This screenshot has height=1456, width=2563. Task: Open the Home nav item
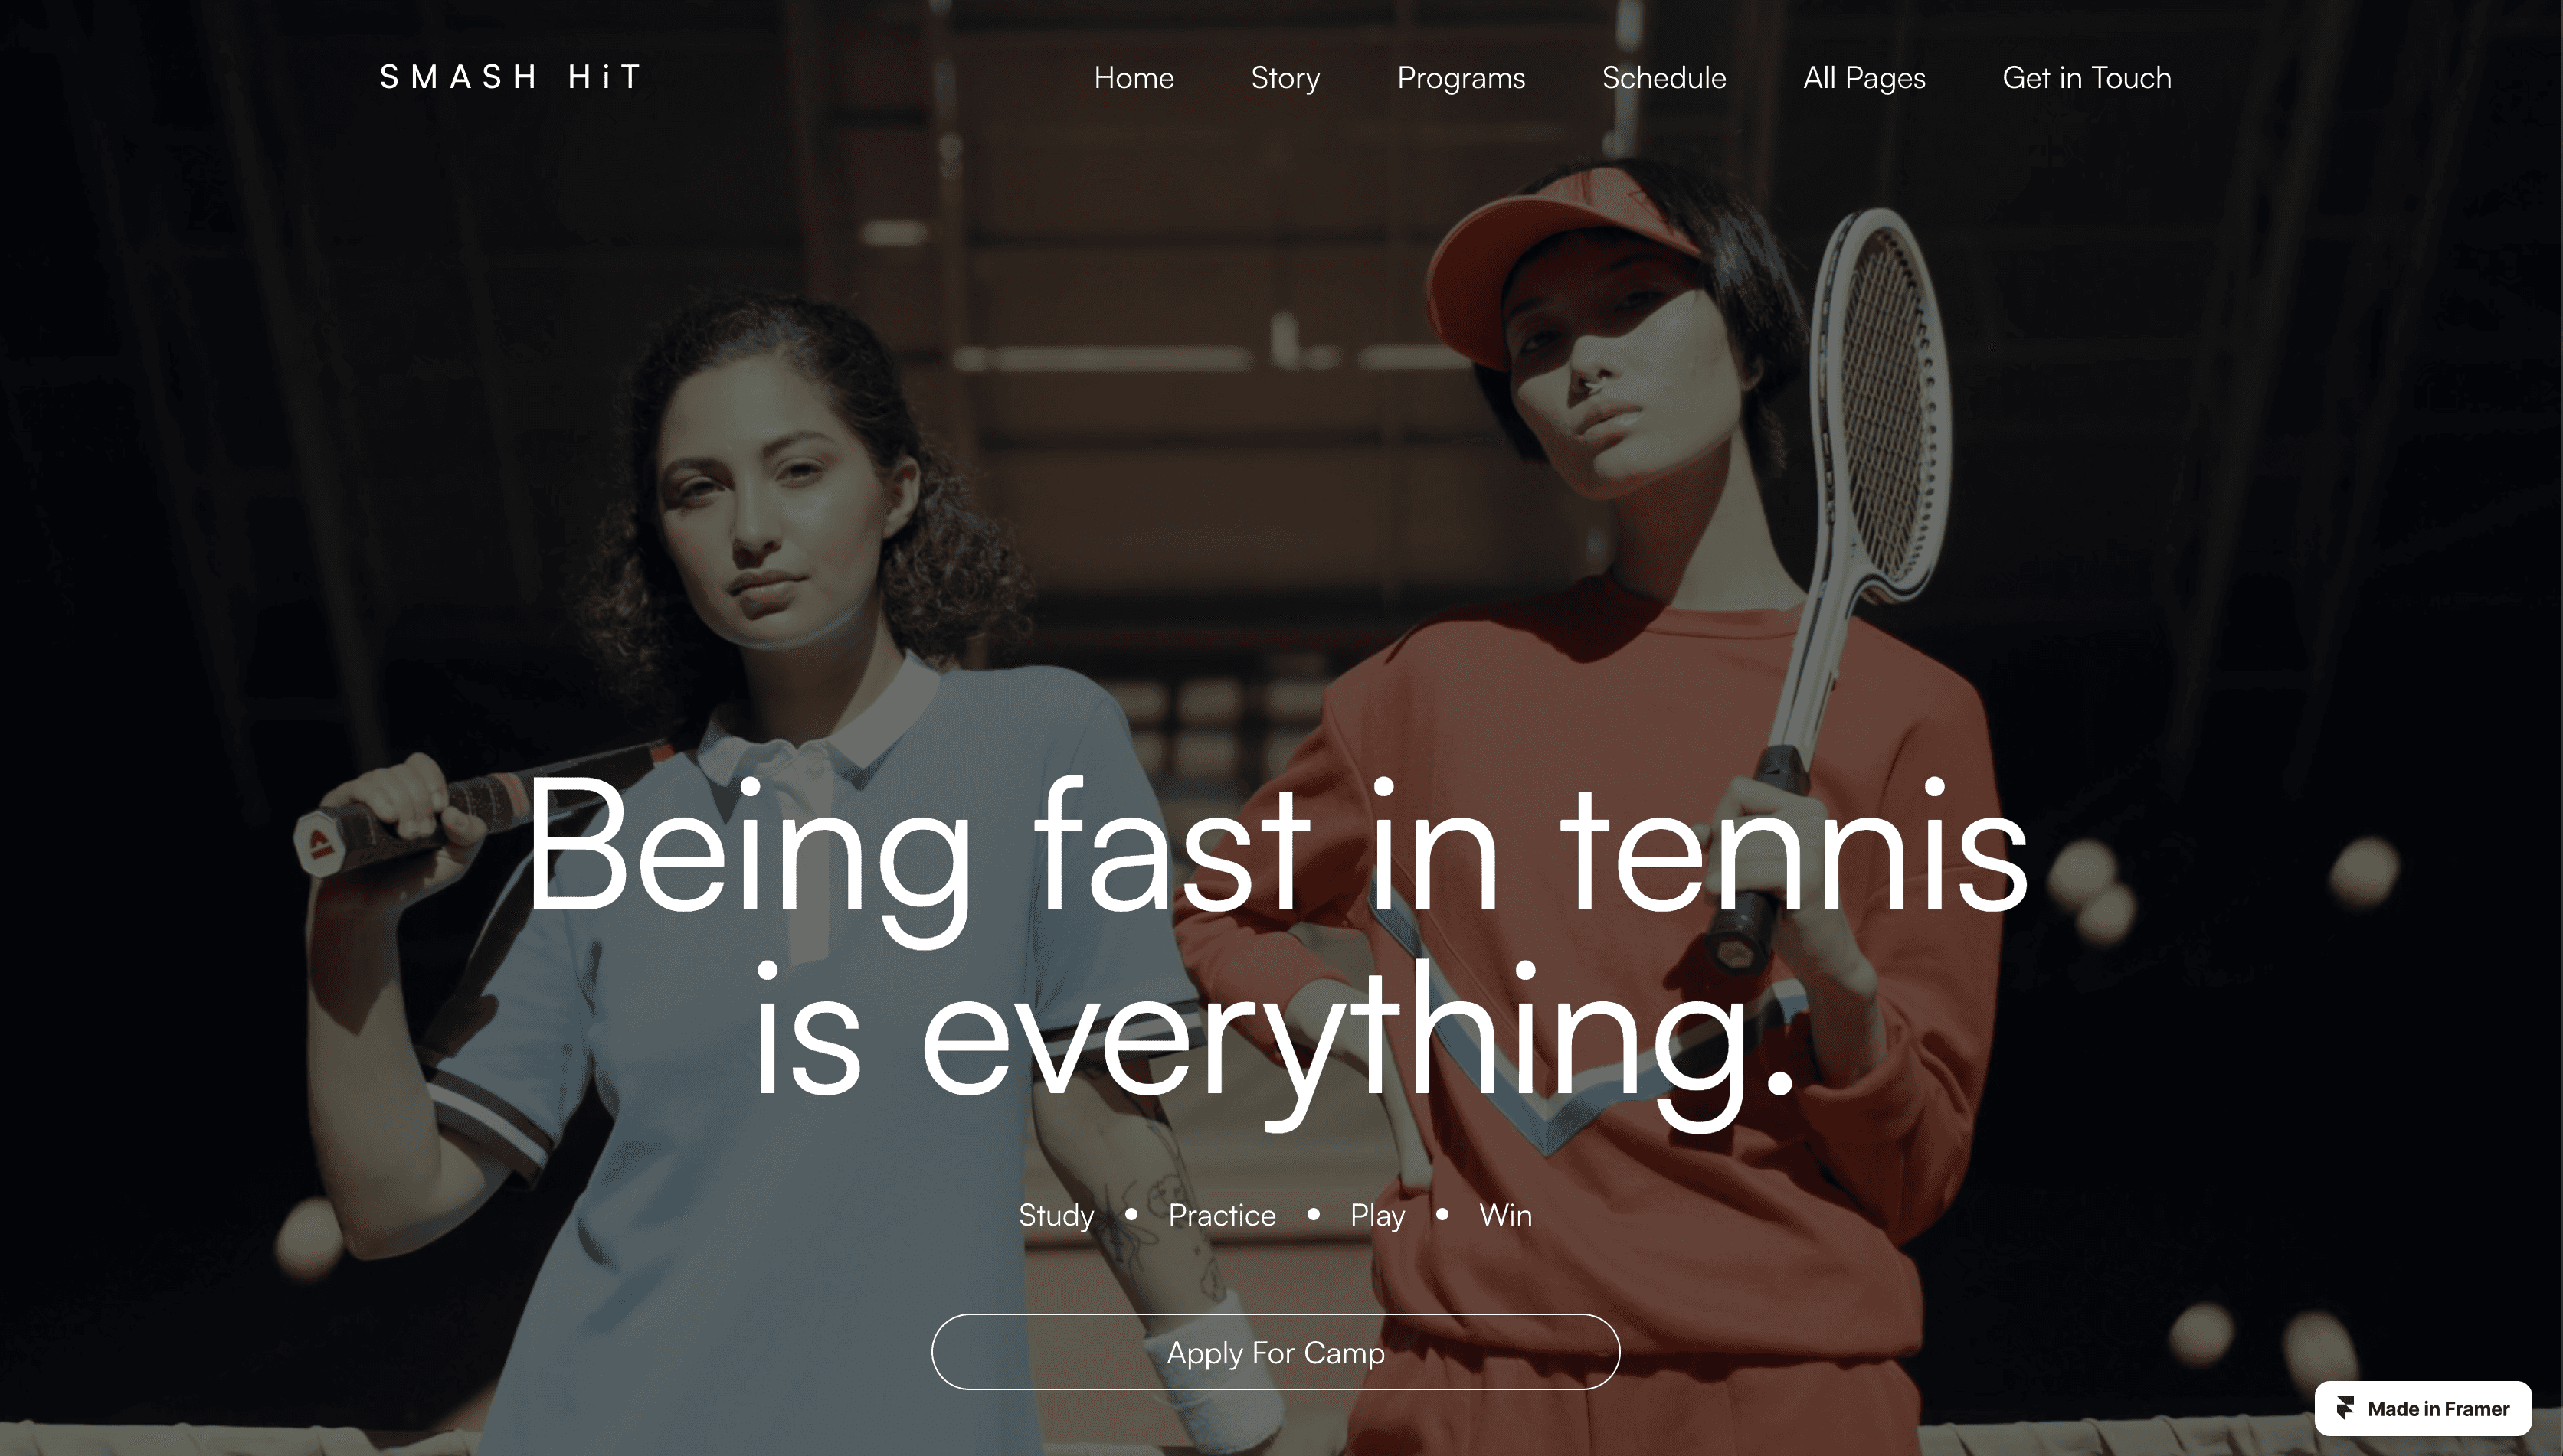[1134, 78]
